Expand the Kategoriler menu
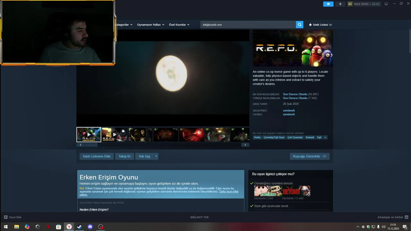This screenshot has width=411, height=231. click(x=124, y=25)
